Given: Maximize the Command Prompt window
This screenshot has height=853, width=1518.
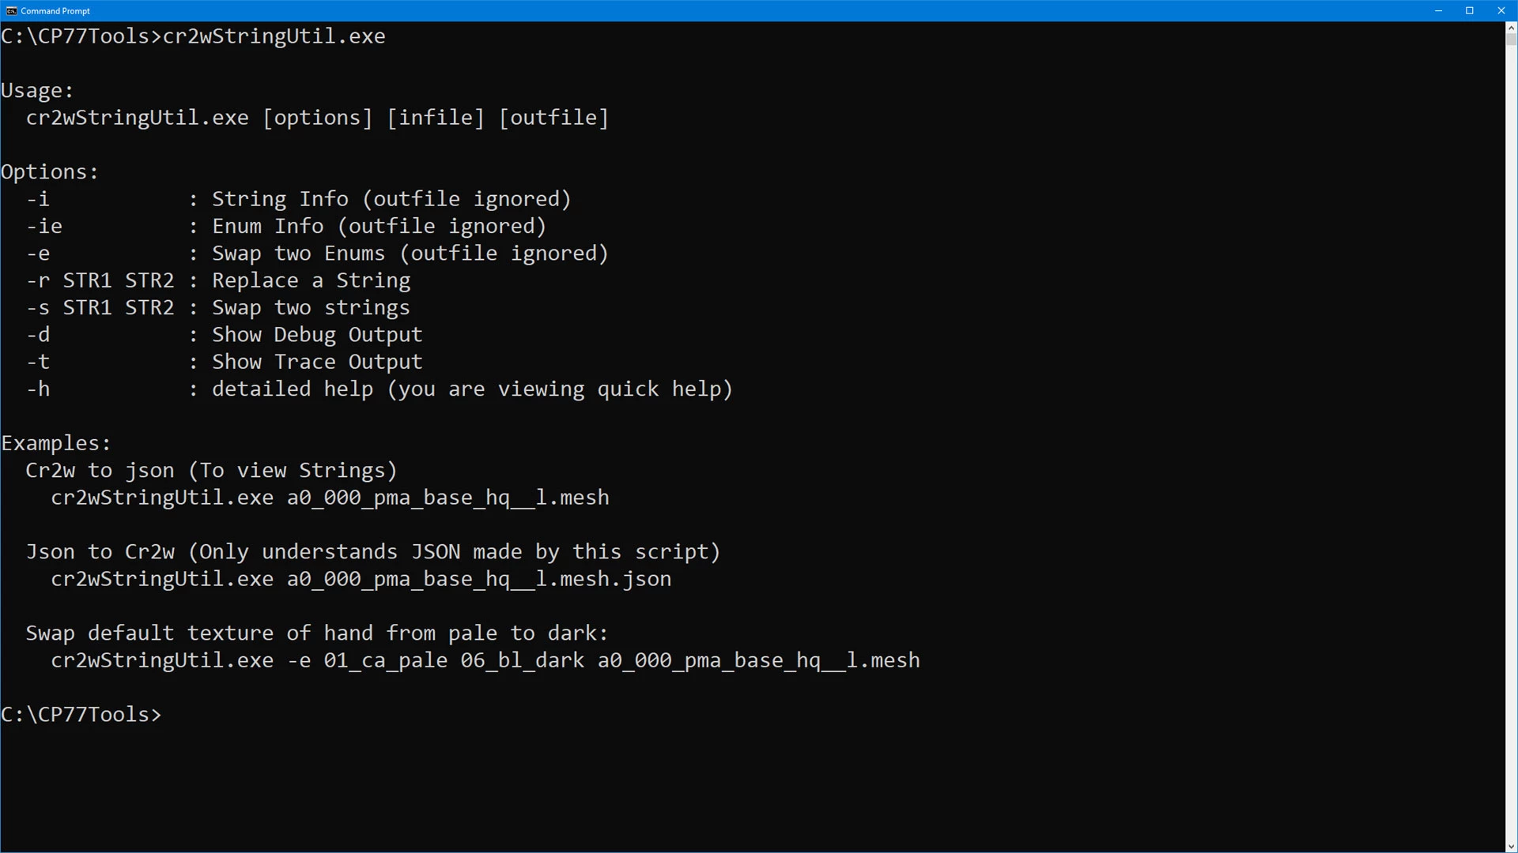Looking at the screenshot, I should pos(1470,10).
